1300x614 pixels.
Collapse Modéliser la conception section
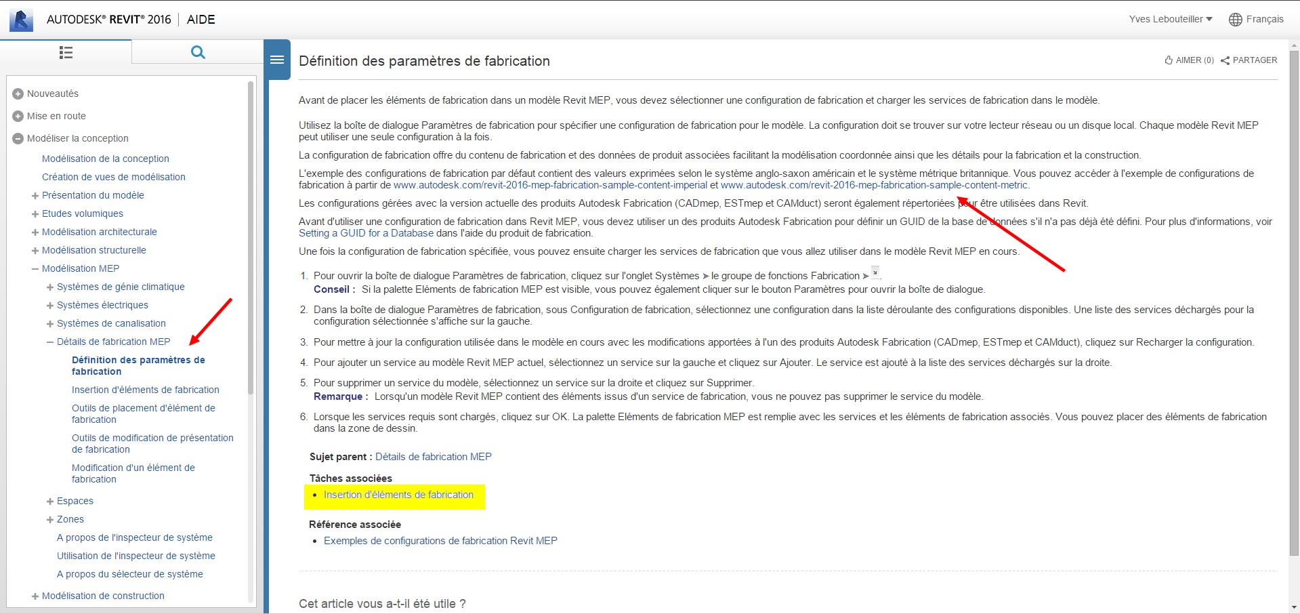click(x=18, y=139)
